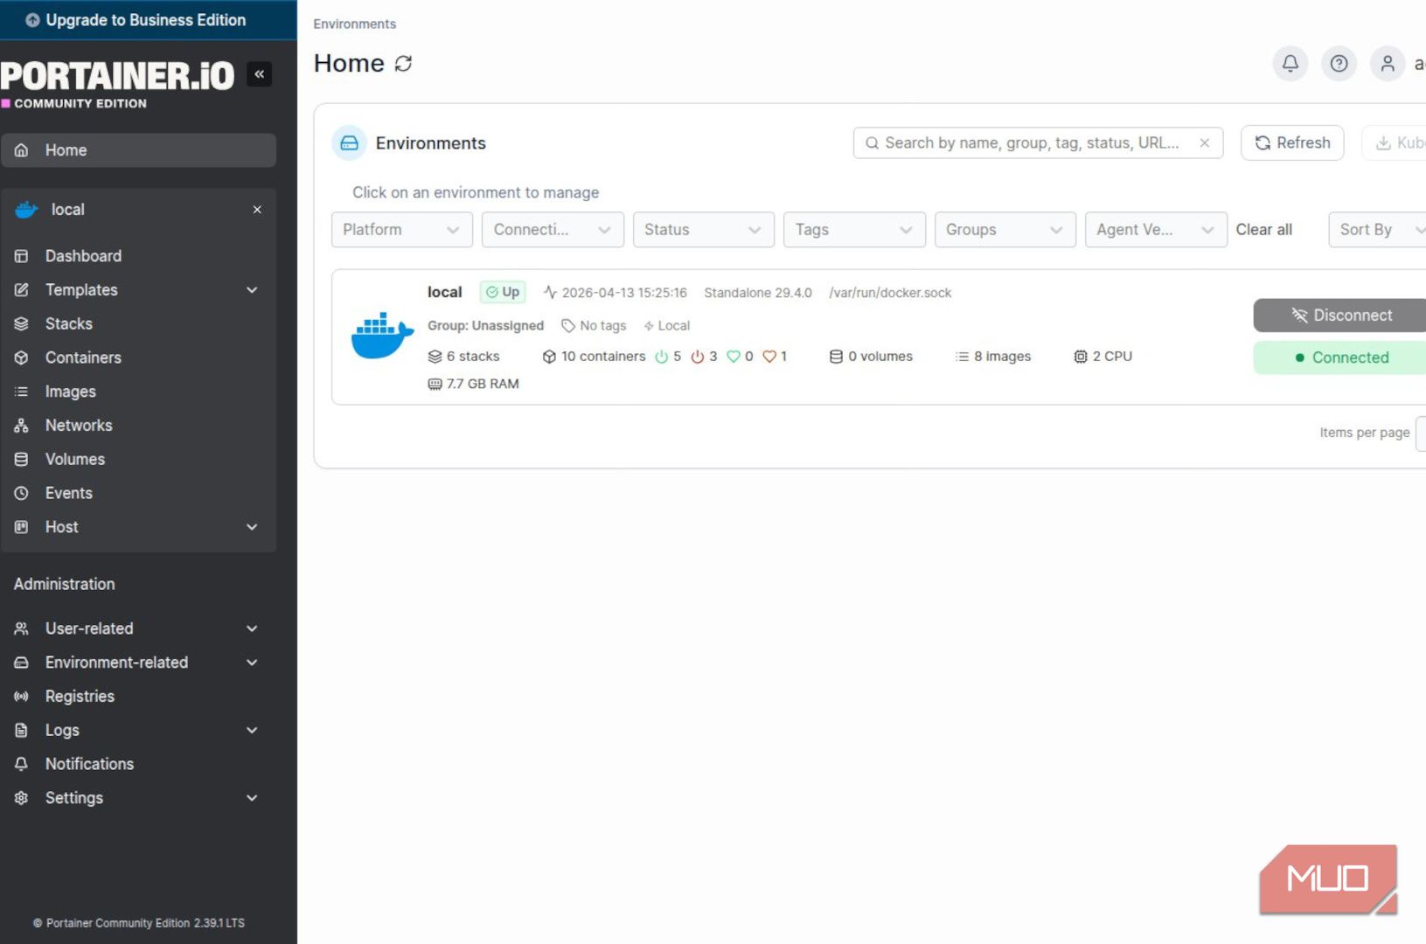Open the Groups filter dropdown

pos(1005,230)
